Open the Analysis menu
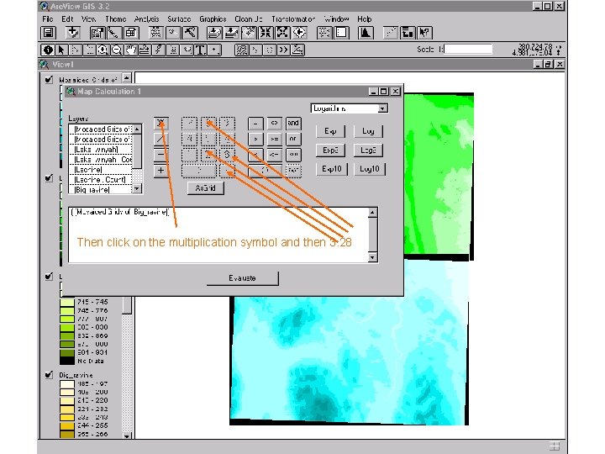Image resolution: width=605 pixels, height=454 pixels. click(x=146, y=18)
